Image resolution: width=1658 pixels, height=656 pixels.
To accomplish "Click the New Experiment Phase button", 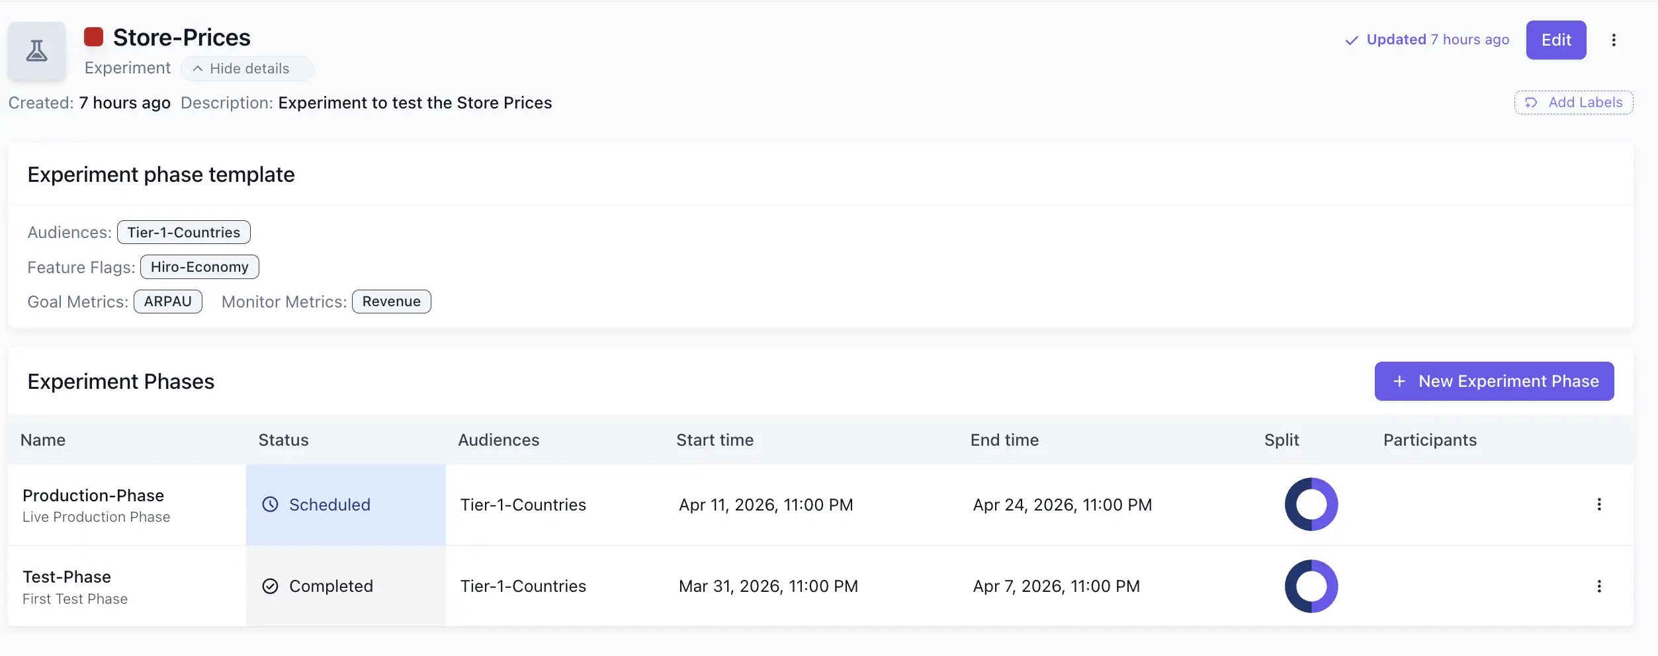I will 1494,381.
